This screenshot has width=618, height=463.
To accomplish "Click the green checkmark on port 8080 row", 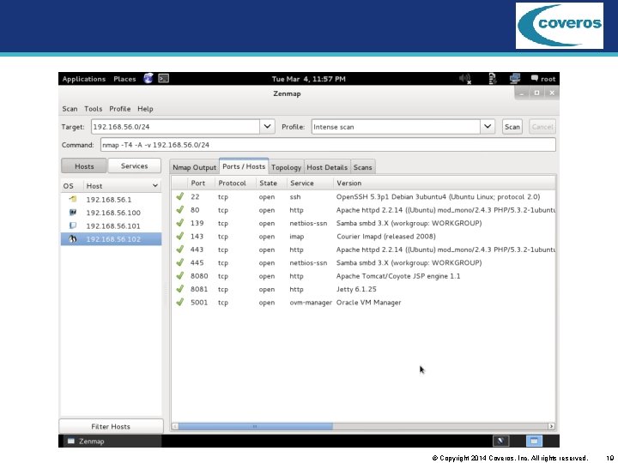I will [180, 276].
